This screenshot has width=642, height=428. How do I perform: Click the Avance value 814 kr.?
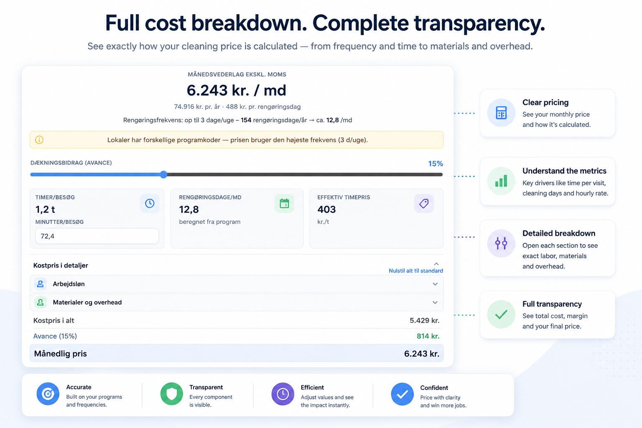[x=428, y=336]
